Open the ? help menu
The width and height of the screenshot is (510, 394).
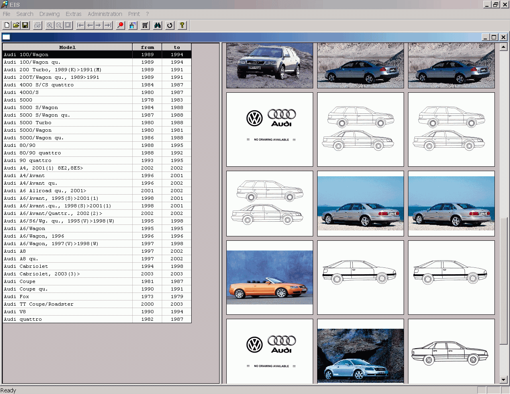tap(147, 14)
